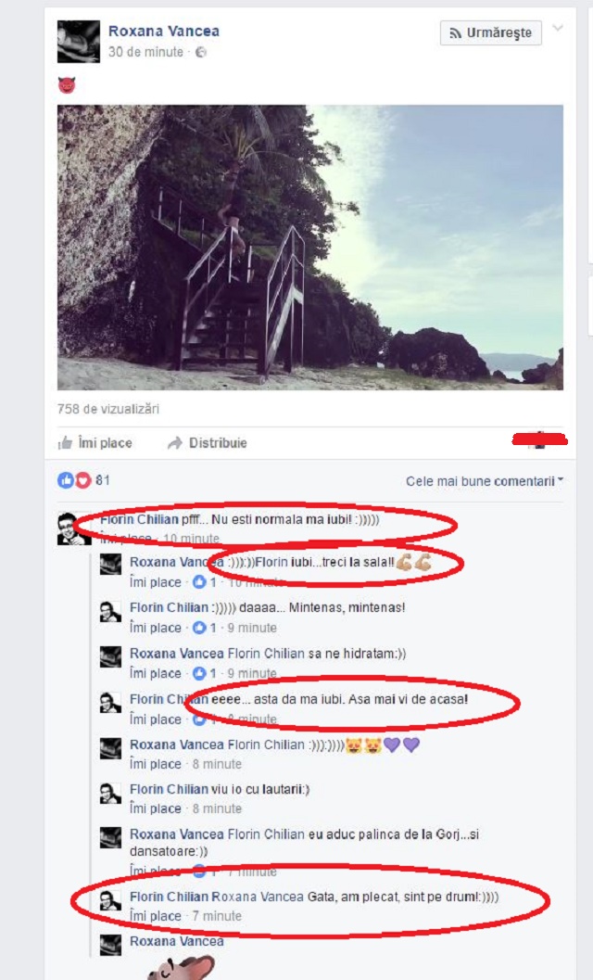Open the Roxana Vancea name link in the post header
This screenshot has width=593, height=980.
pyautogui.click(x=164, y=32)
